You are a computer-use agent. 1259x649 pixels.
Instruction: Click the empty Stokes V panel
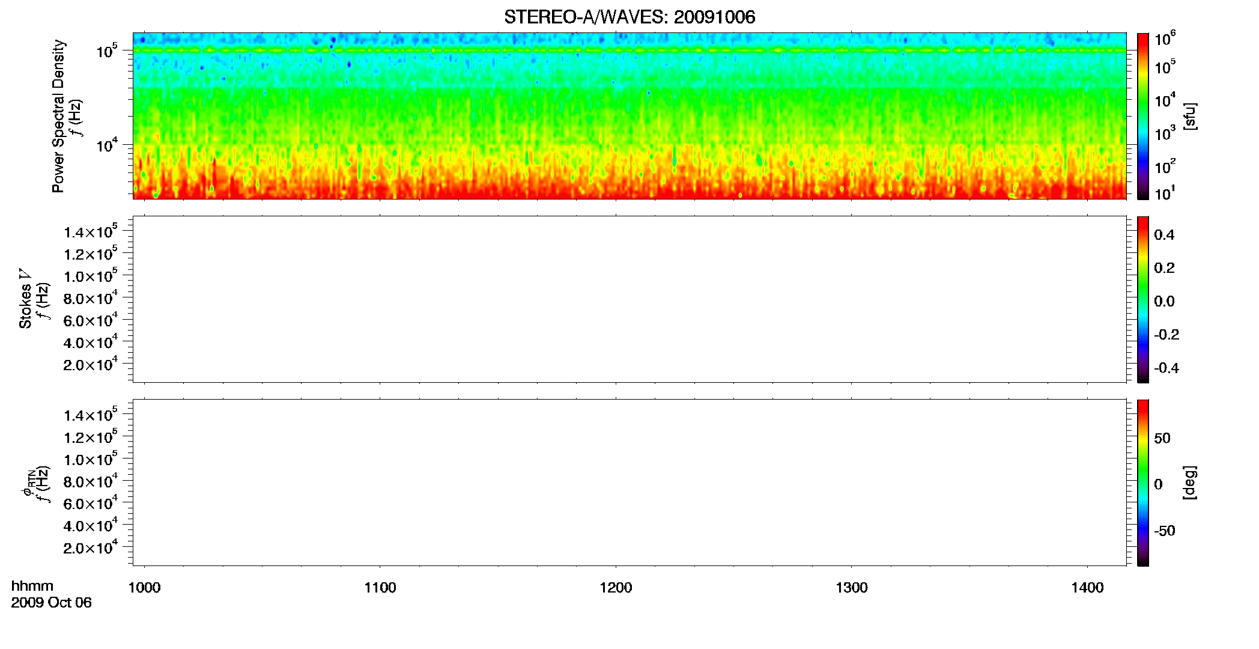(629, 299)
